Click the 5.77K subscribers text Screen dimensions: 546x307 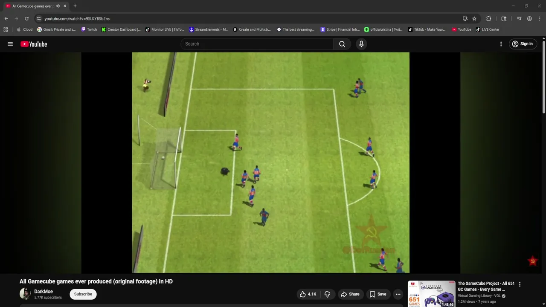(48, 298)
